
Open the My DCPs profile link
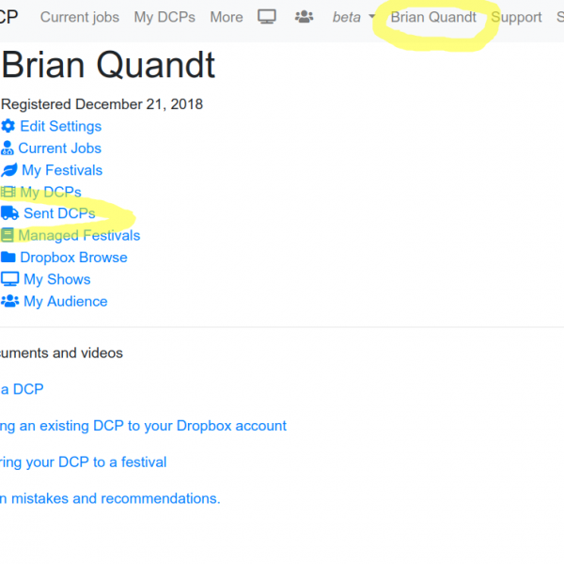51,192
